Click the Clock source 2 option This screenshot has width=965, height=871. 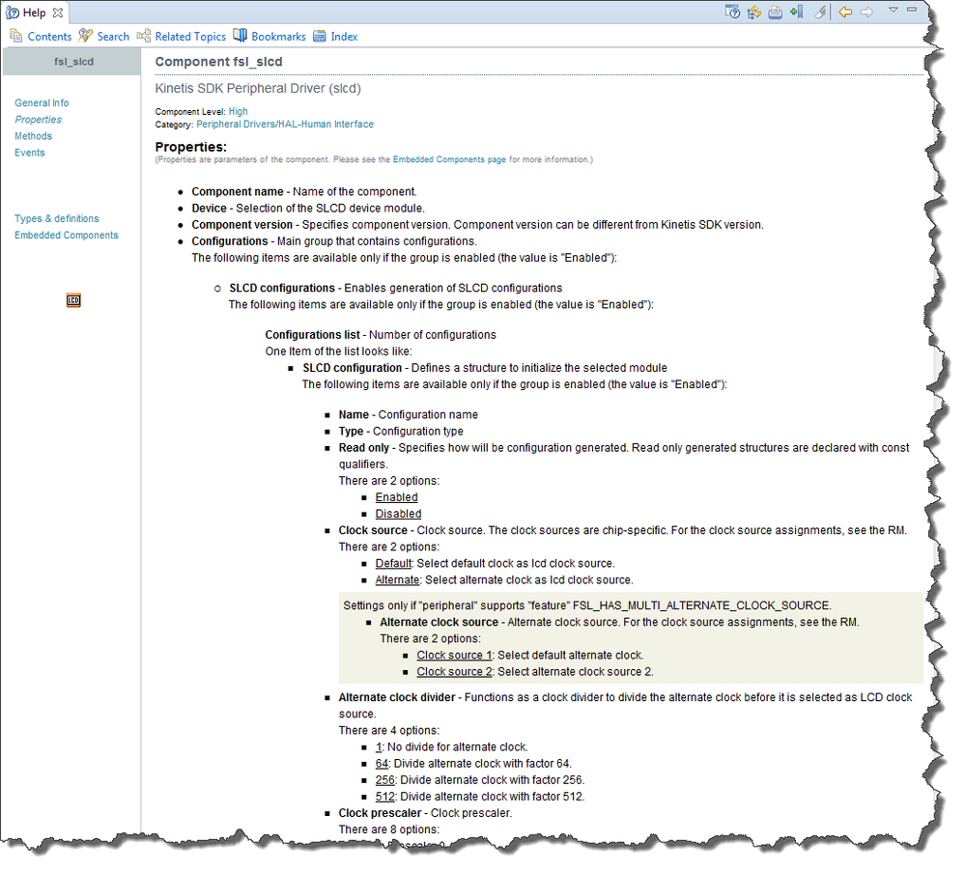coord(454,672)
